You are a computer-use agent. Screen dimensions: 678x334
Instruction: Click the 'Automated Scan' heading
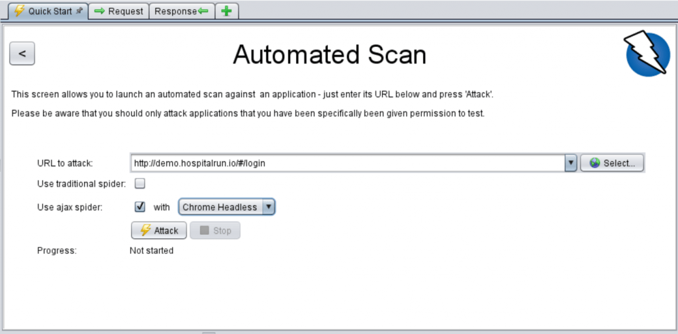pos(330,55)
